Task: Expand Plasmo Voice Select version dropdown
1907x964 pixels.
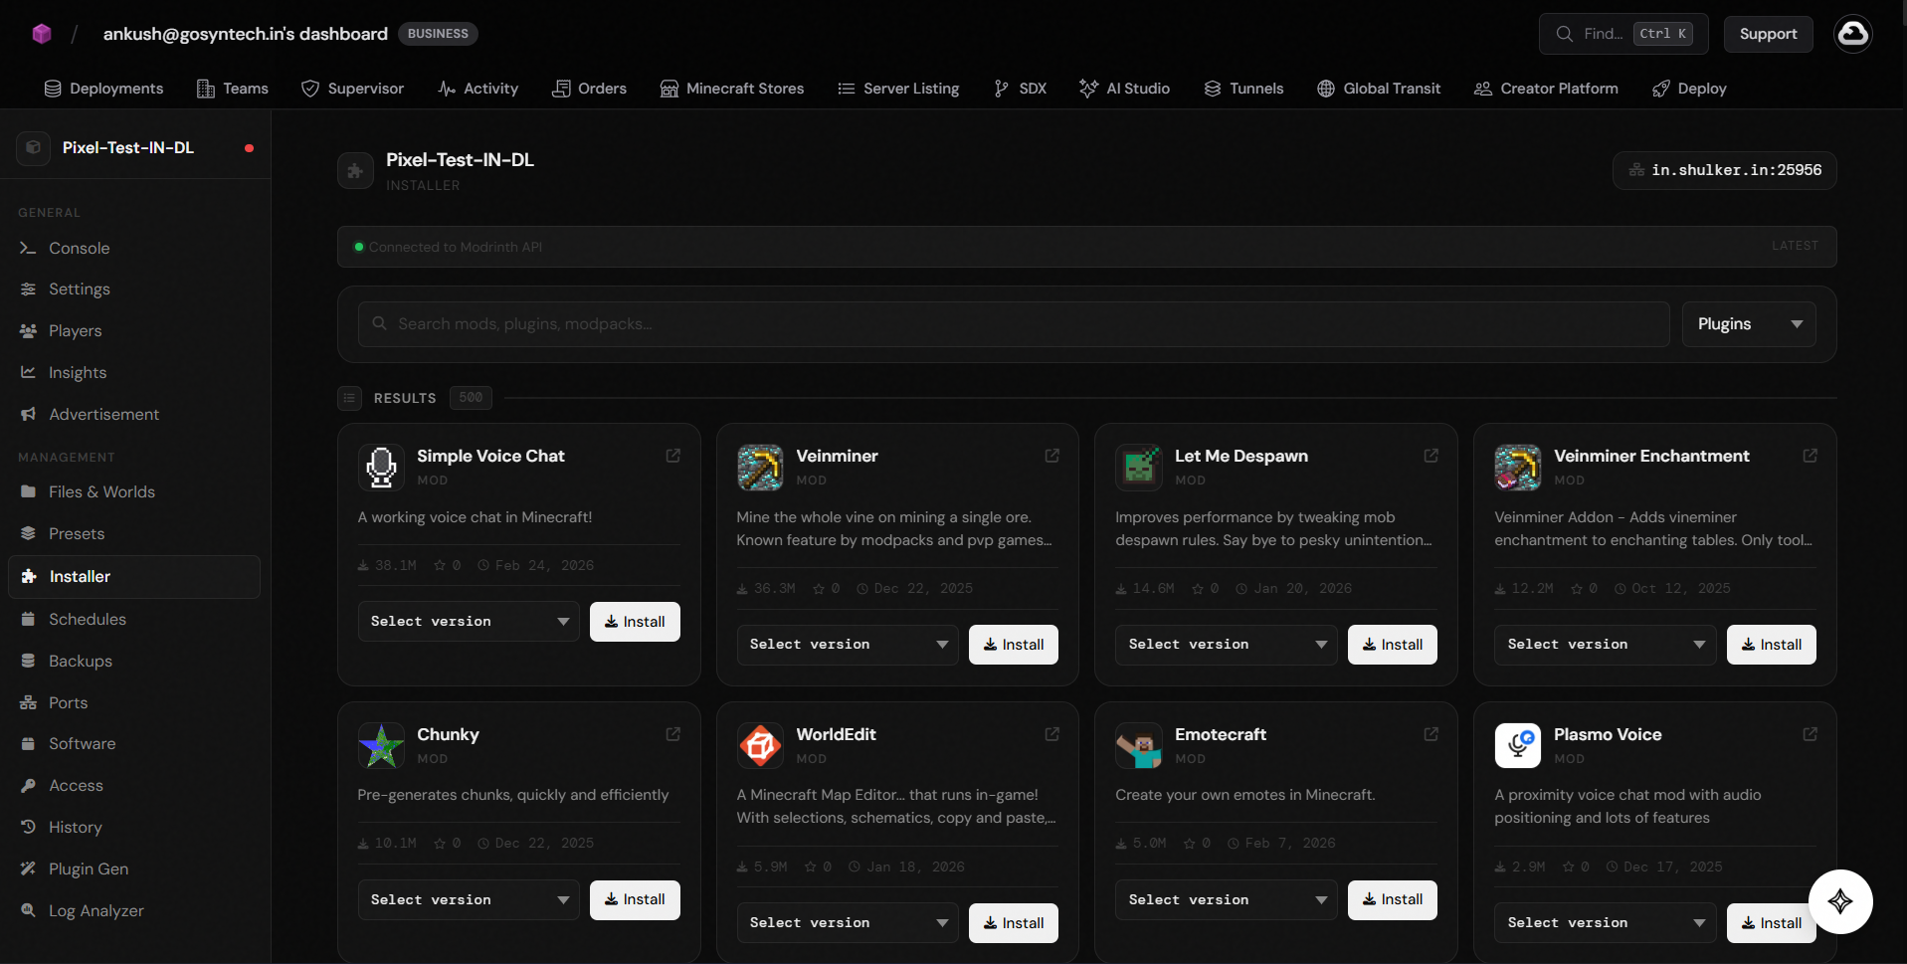Action: tap(1606, 923)
